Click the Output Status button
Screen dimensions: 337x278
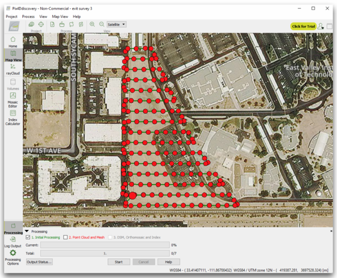[40, 262]
